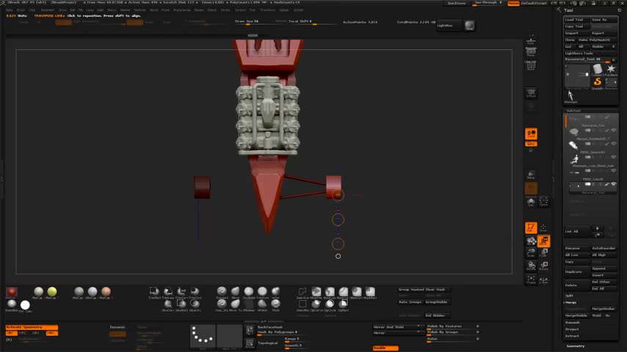627x352 pixels.
Task: Toggle M mirror symmetry button
Action: 51,333
